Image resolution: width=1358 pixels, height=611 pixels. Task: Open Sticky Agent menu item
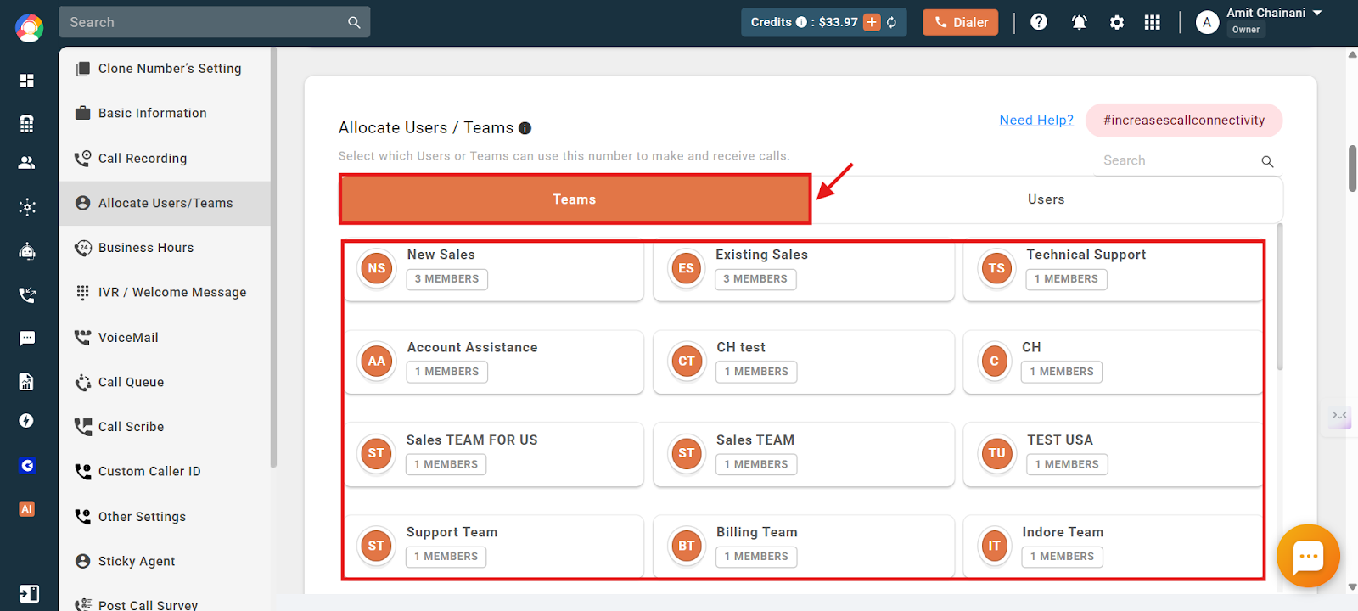point(165,562)
